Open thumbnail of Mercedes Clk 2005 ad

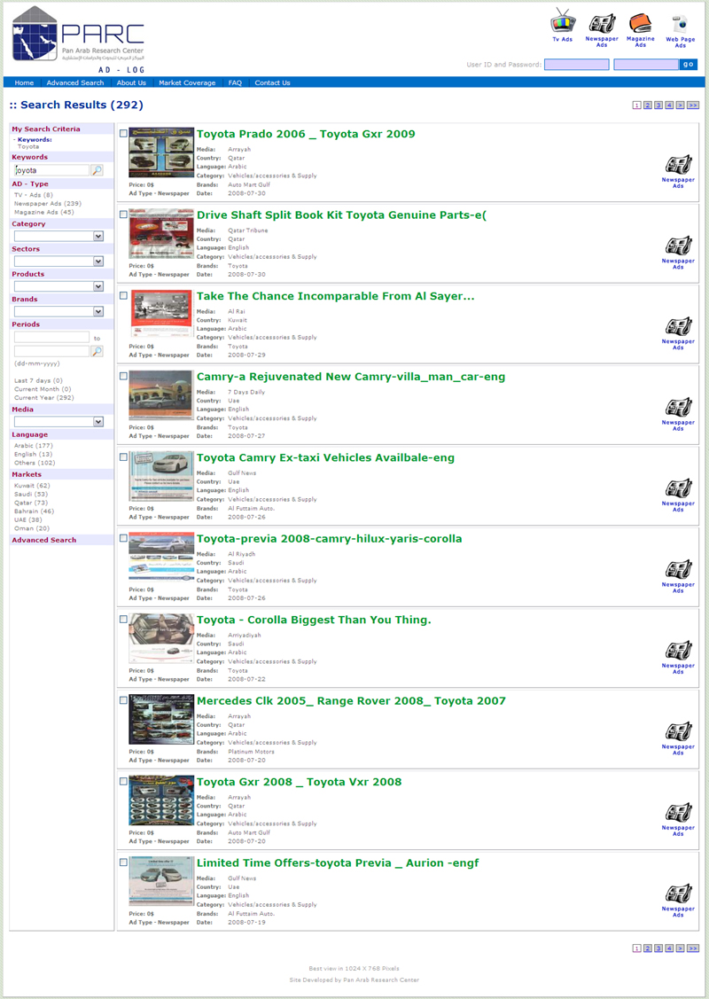tap(161, 720)
